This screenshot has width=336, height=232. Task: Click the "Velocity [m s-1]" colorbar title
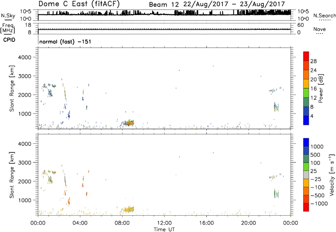pyautogui.click(x=332, y=175)
